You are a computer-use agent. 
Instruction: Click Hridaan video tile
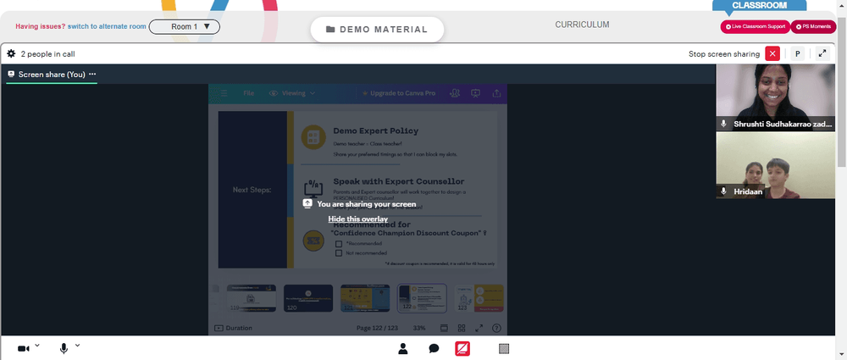(776, 165)
